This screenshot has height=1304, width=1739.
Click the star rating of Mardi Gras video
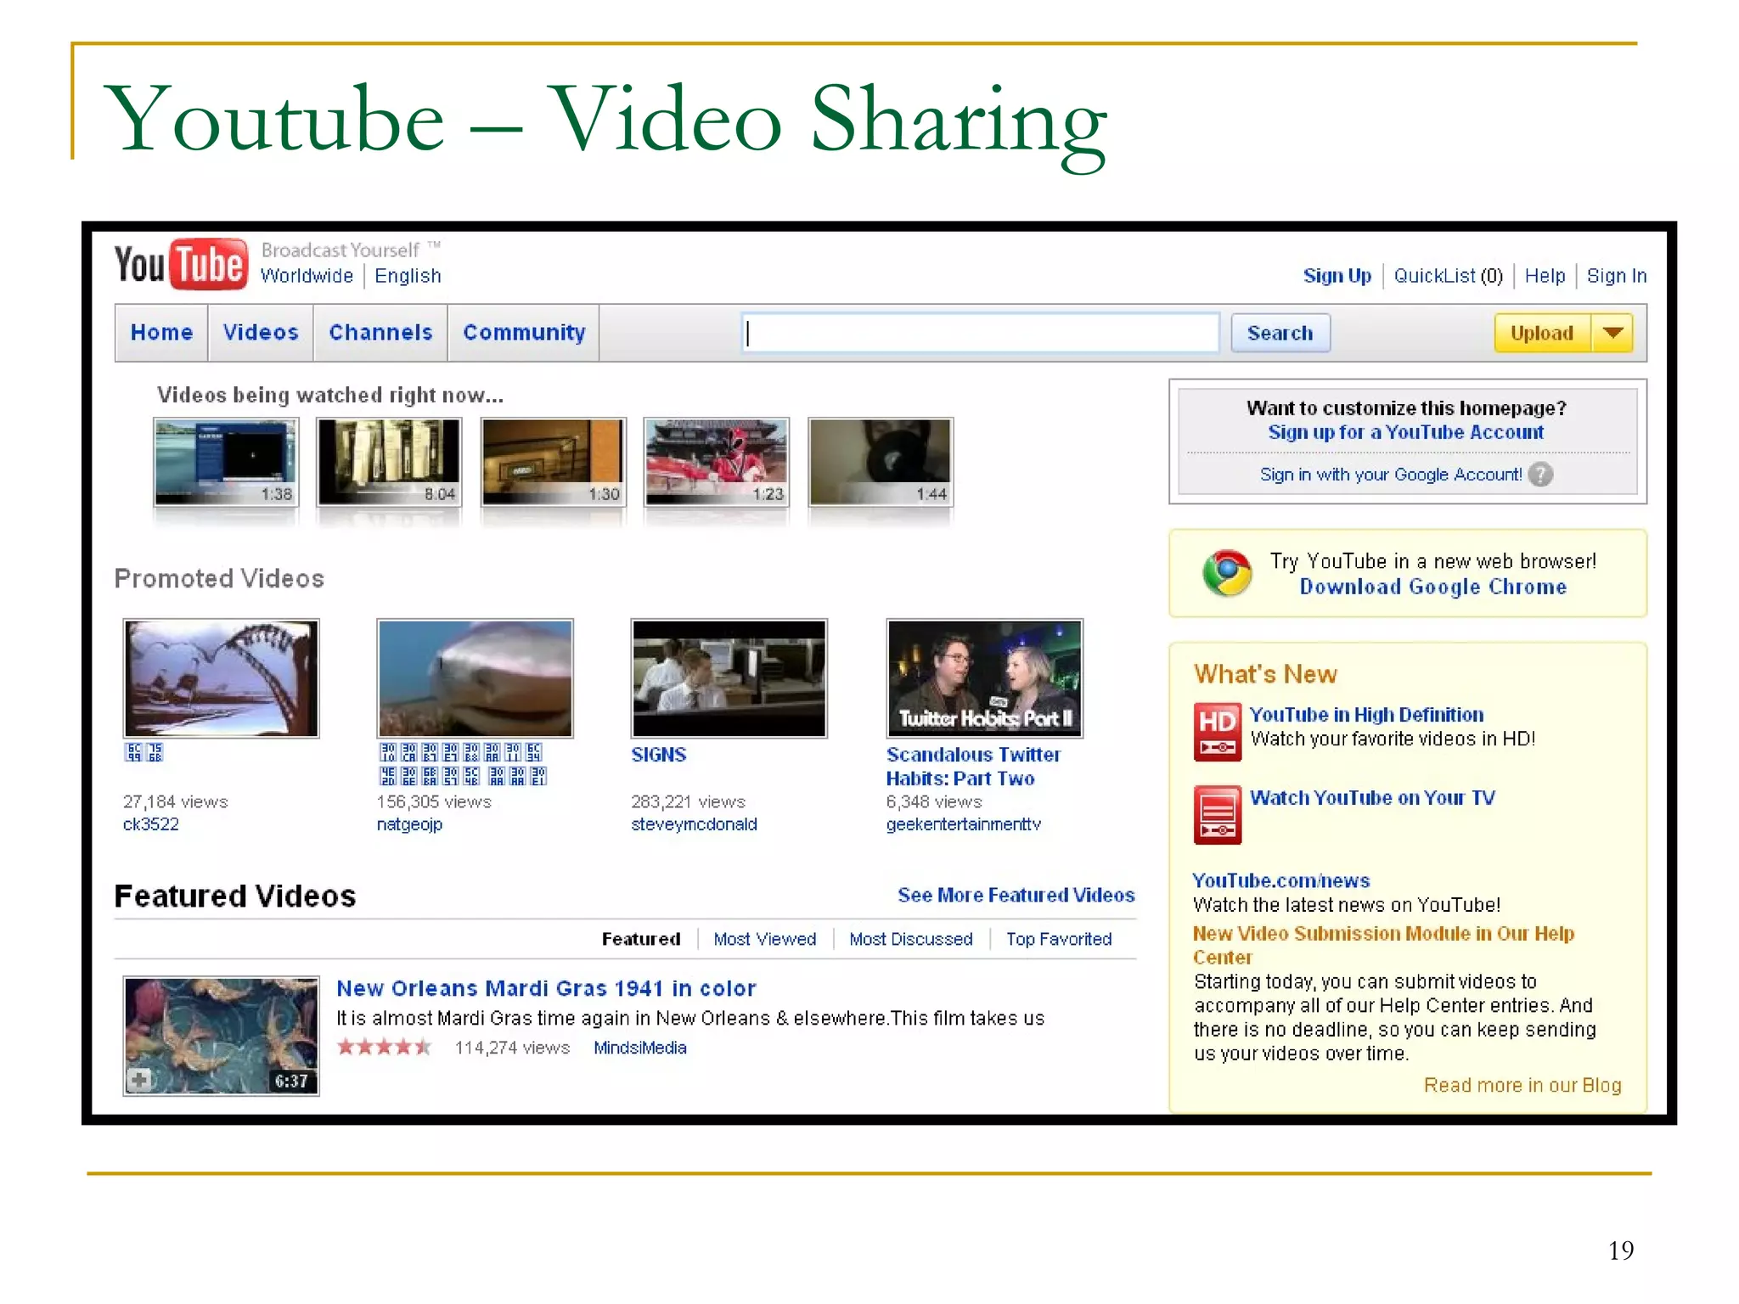point(385,1047)
